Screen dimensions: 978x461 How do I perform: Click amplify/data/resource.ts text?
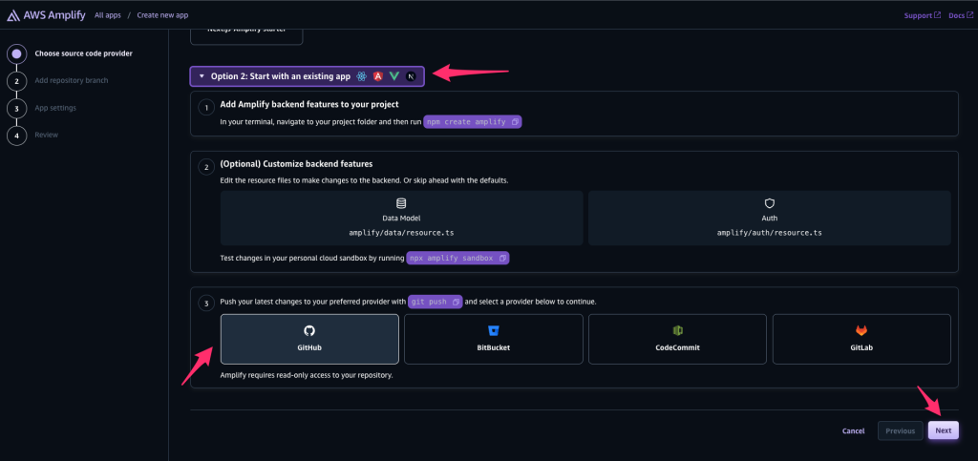pos(401,232)
